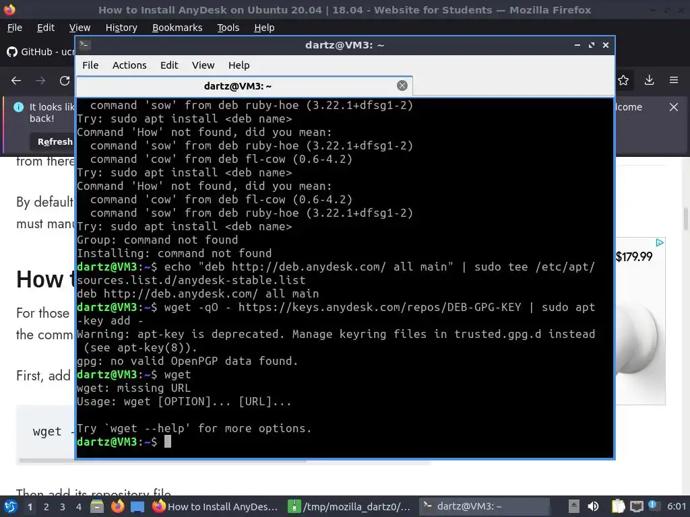Switch to dartz@VM3 taskbar entry
The height and width of the screenshot is (517, 690).
coord(483,506)
